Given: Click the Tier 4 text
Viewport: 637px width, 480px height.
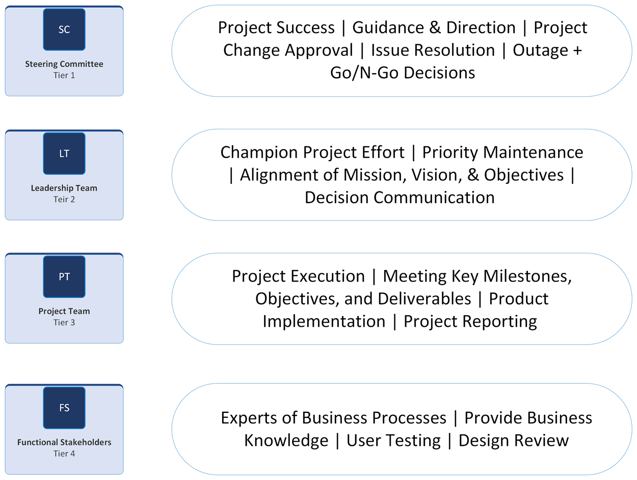Looking at the screenshot, I should click(x=64, y=453).
